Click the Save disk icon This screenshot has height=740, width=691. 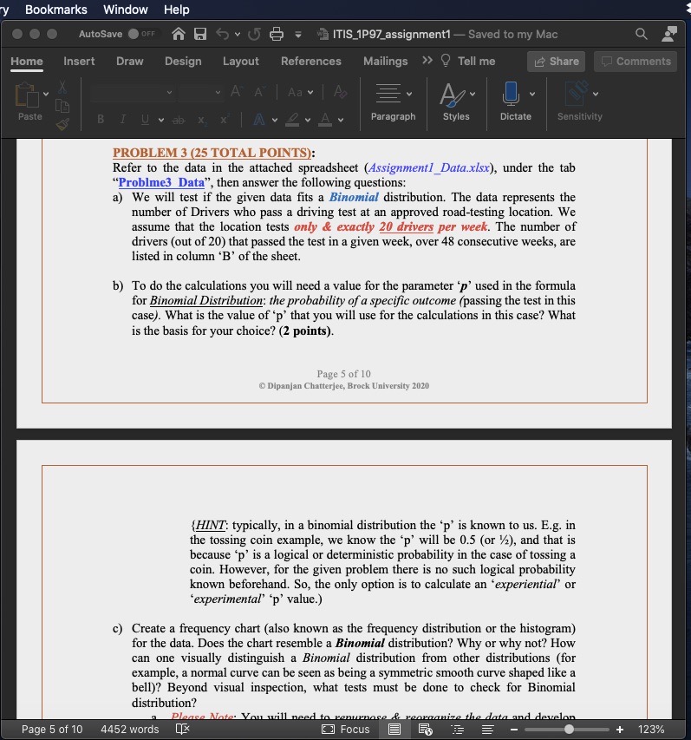[x=200, y=34]
